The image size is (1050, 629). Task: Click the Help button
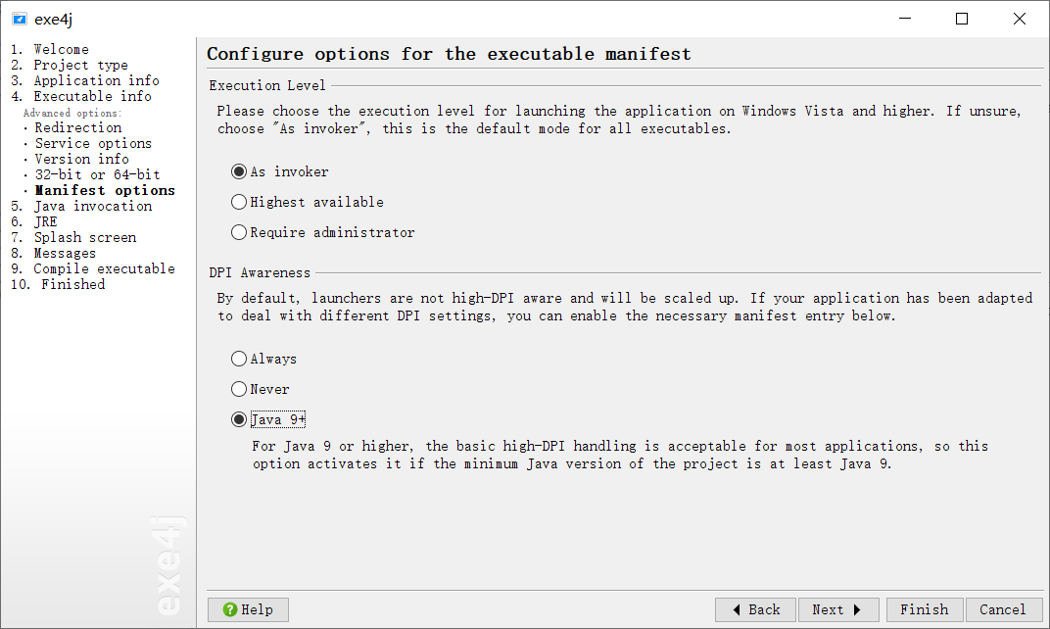[248, 609]
